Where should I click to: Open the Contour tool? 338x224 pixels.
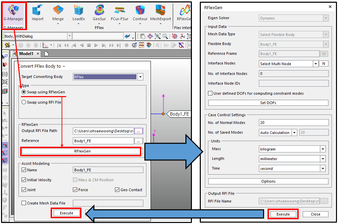[x=140, y=12]
